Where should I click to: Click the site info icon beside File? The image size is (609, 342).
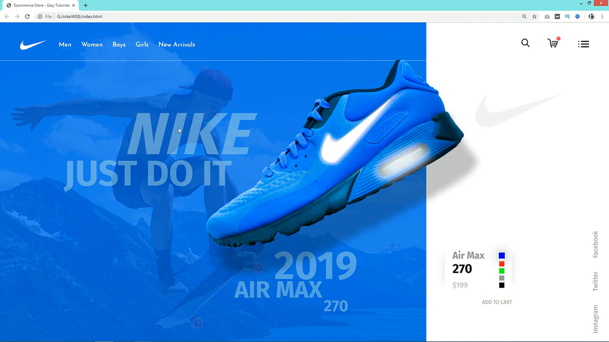coord(40,16)
